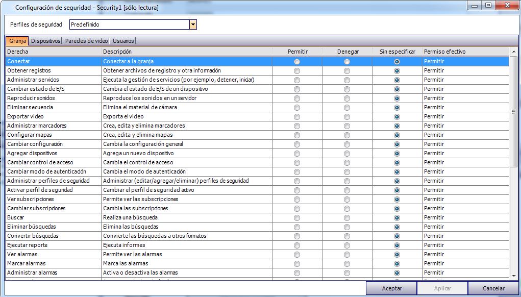Select Sin especificar for Reproducir sonidos

(396, 98)
